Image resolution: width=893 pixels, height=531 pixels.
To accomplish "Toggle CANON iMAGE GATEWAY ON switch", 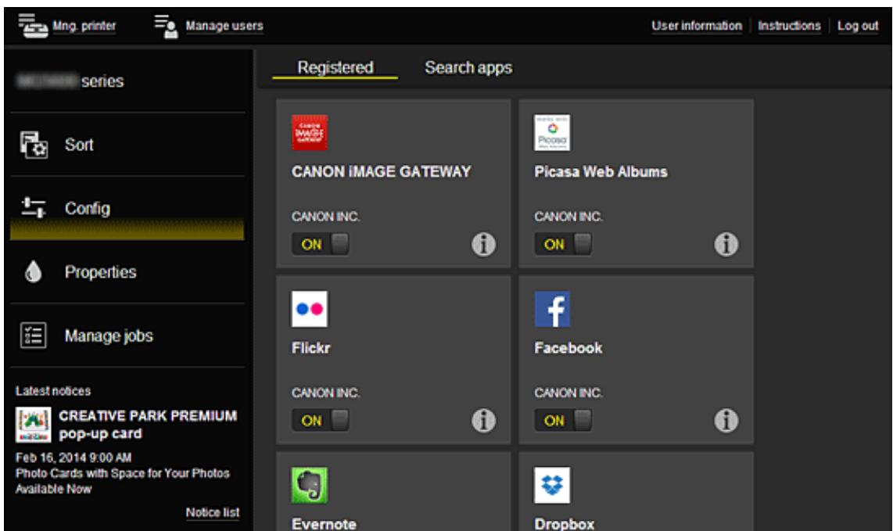I will point(320,245).
